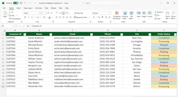This screenshot has height=97, width=178.
Task: Open the File tab
Action: [4, 8]
